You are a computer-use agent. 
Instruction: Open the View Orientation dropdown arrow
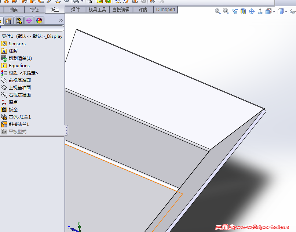274,12
